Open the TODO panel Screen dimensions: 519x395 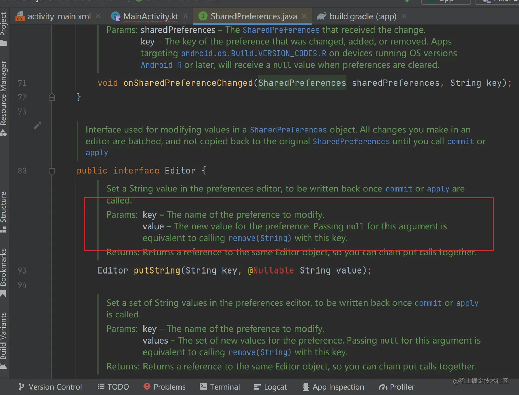coord(113,387)
